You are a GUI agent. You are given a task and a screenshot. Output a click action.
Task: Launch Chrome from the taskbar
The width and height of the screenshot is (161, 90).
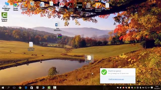tap(20, 88)
